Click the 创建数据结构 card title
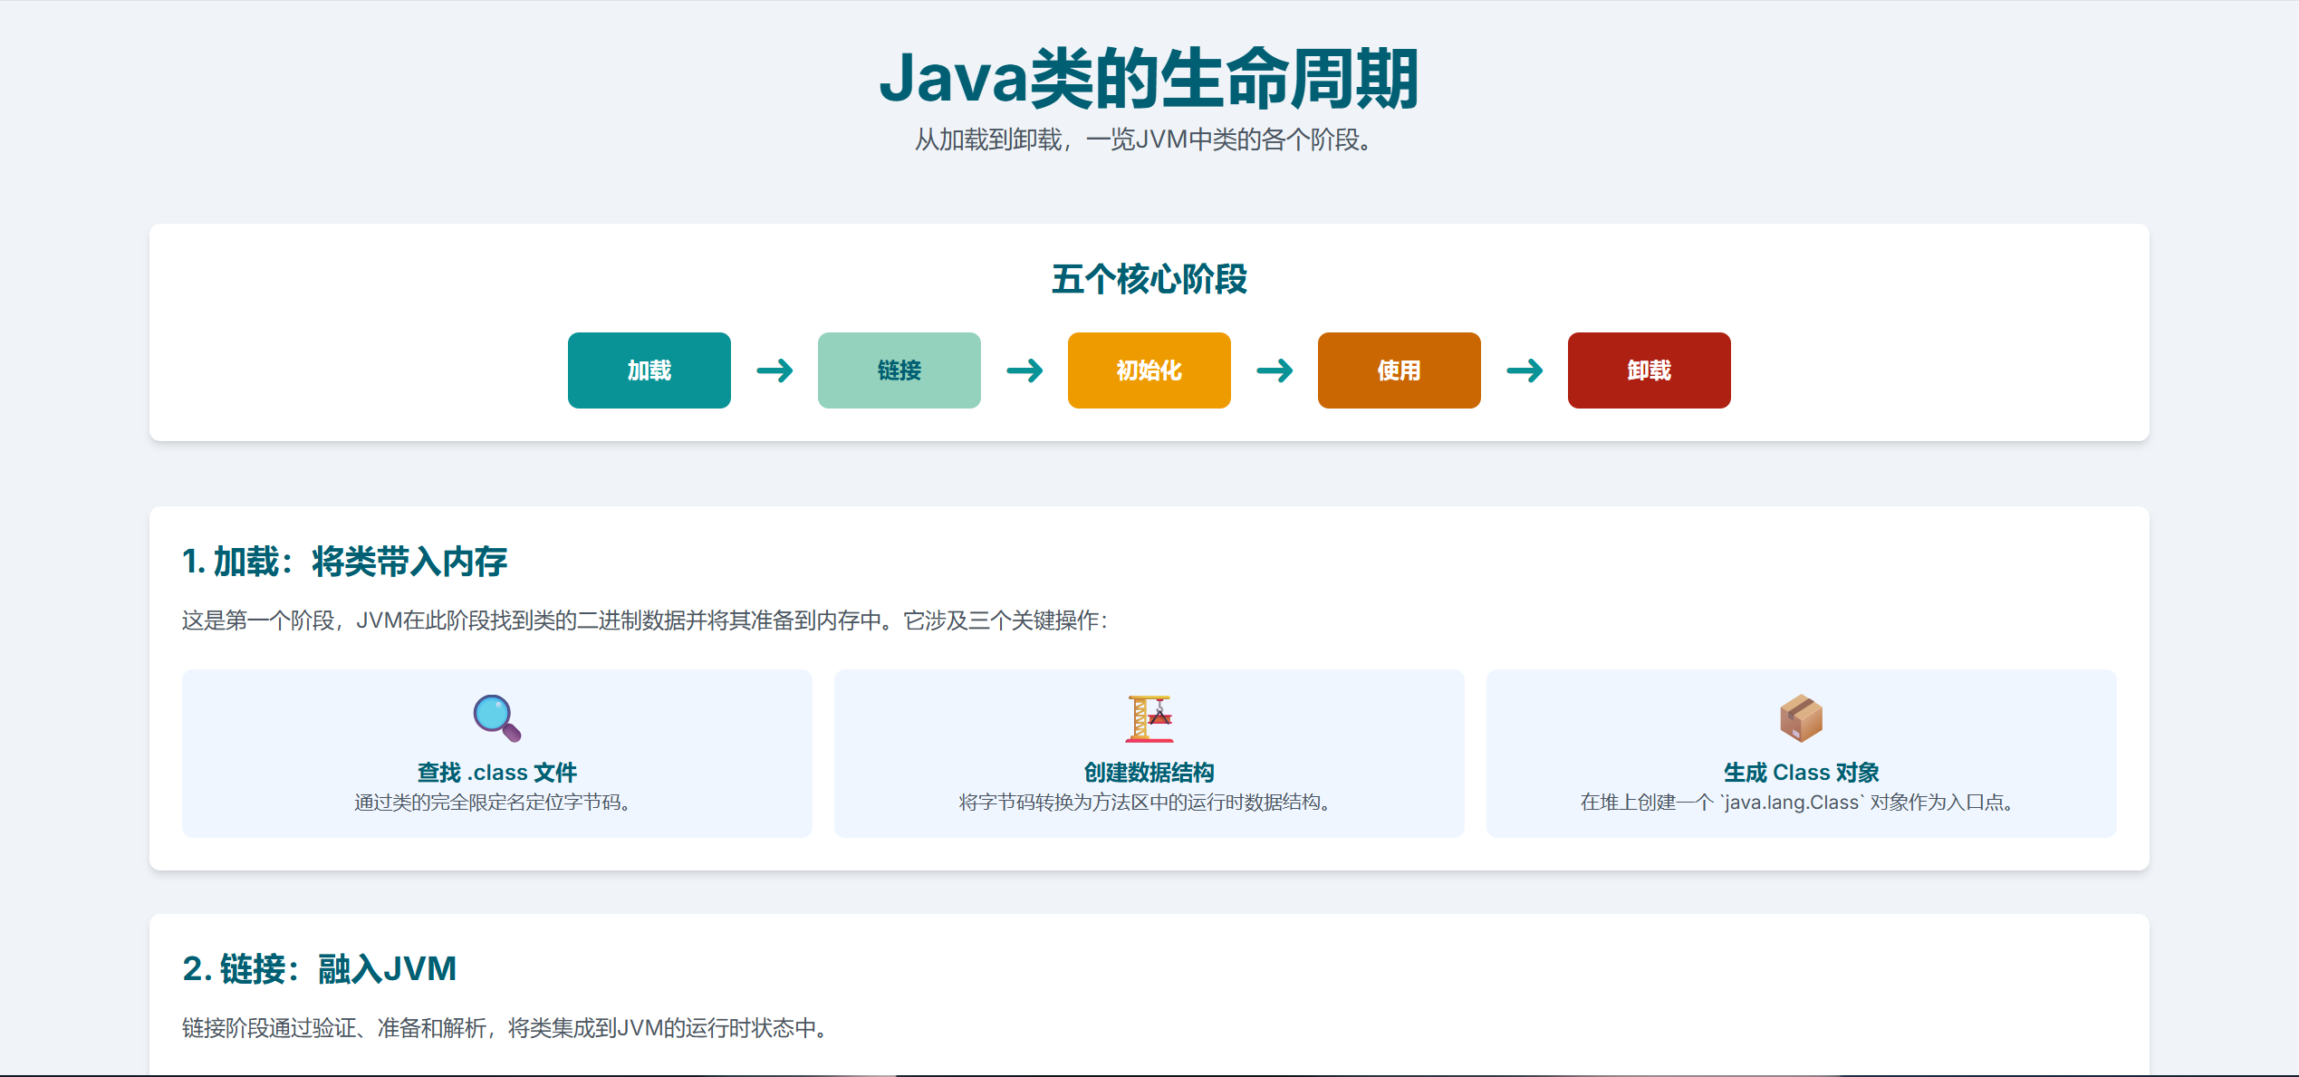 pyautogui.click(x=1149, y=773)
